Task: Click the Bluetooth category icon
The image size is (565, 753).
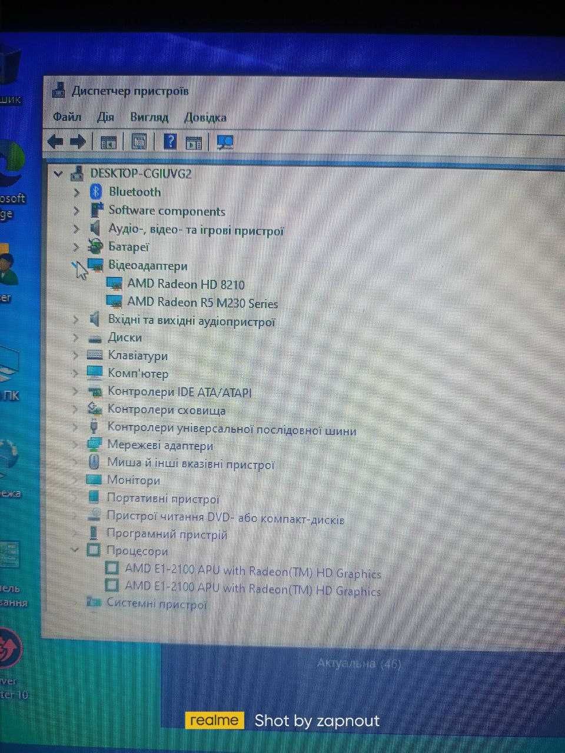Action: (96, 192)
